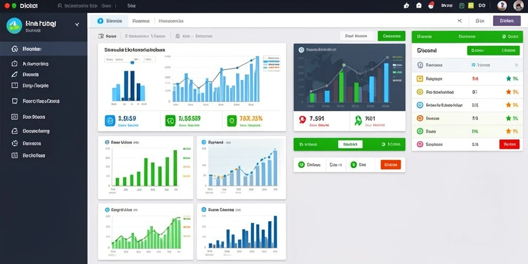Select the highlighted first item in sidebar menu

coord(43,49)
